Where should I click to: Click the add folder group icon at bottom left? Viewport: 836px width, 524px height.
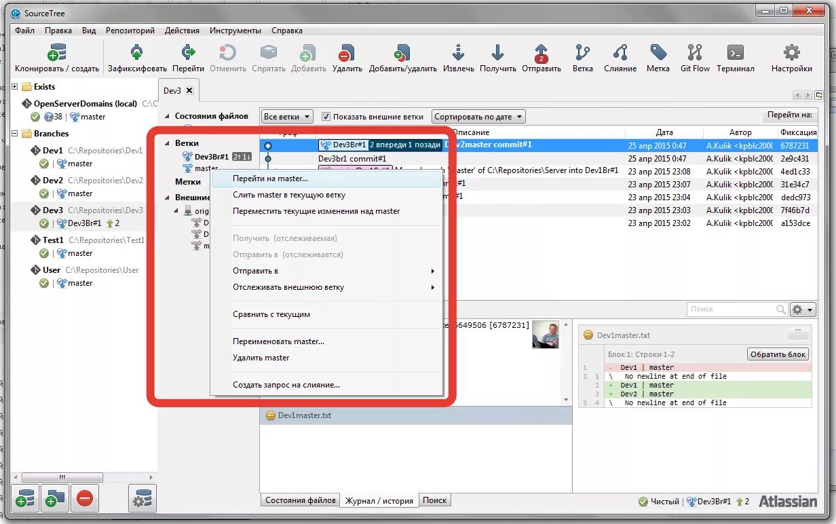pos(54,498)
